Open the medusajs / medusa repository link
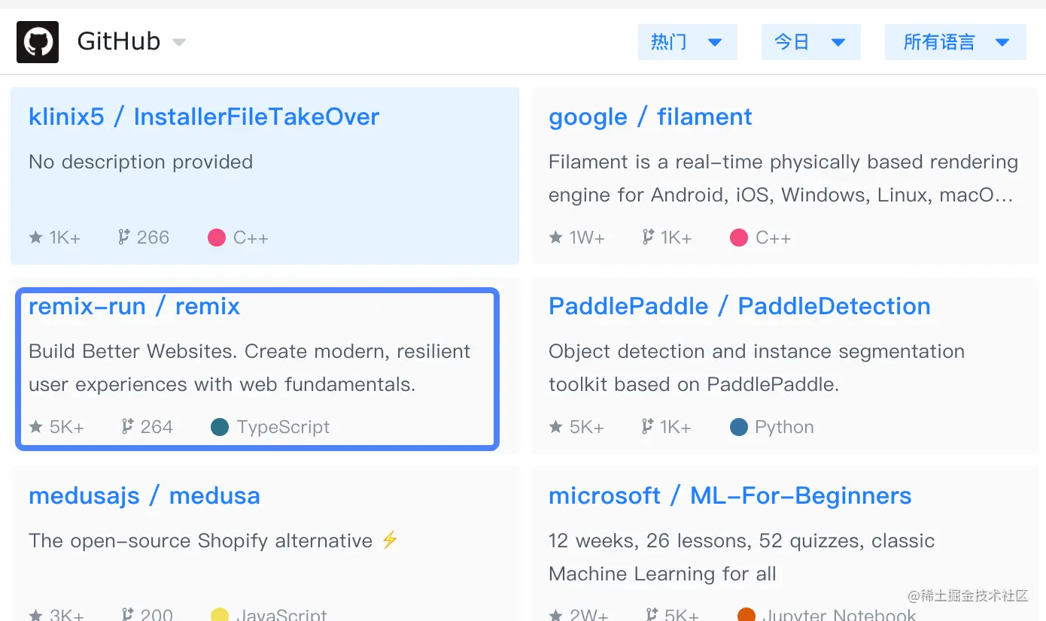The image size is (1046, 621). 144,495
